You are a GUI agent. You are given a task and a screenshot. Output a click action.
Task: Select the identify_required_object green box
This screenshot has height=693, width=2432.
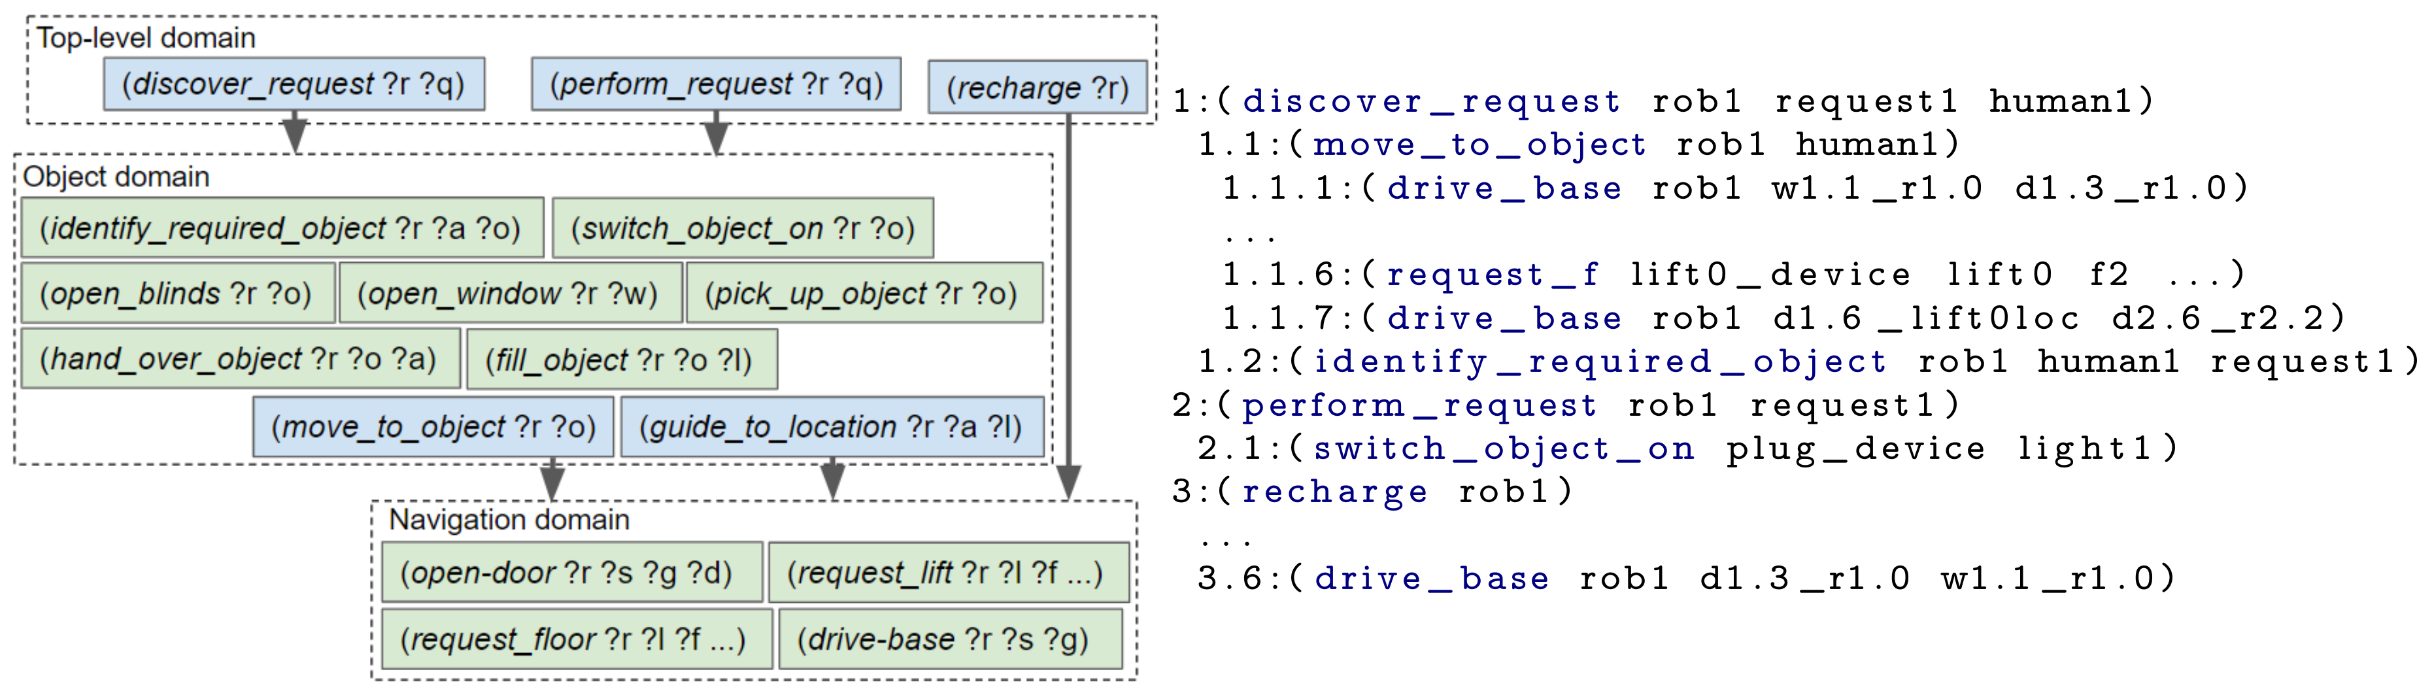pos(281,228)
